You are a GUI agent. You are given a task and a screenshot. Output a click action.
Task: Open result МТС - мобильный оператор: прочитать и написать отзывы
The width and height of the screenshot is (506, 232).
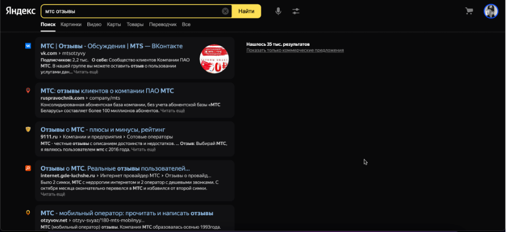pyautogui.click(x=127, y=213)
